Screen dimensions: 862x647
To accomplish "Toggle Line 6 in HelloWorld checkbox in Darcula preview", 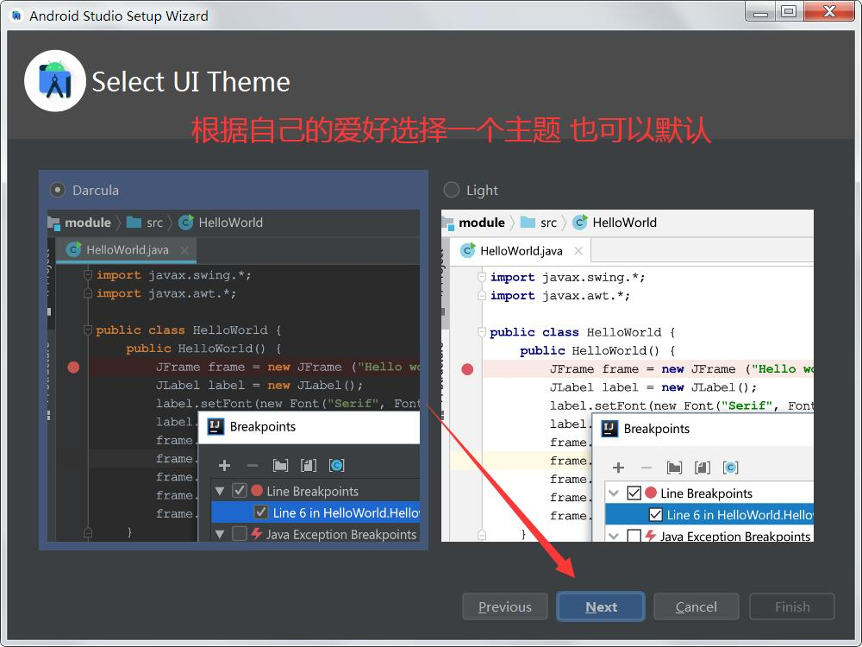I will [x=261, y=512].
